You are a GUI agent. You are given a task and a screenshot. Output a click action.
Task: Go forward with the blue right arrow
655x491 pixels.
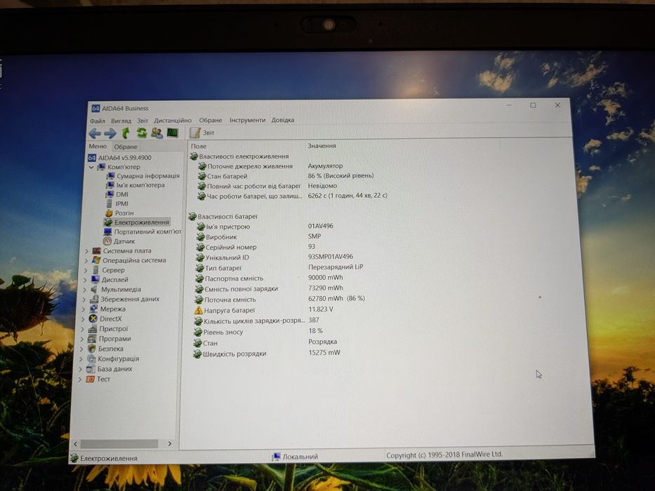point(110,133)
